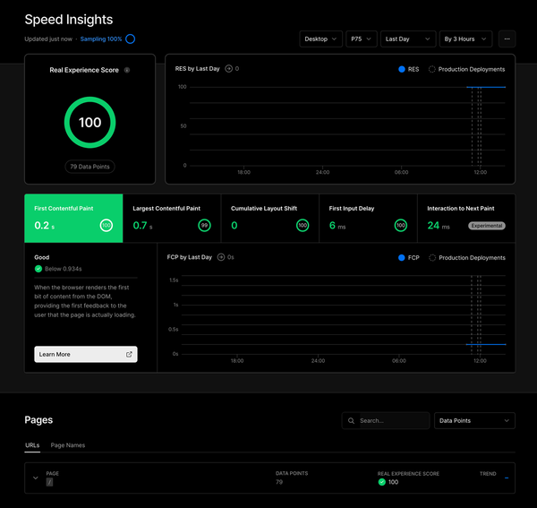This screenshot has width=537, height=508.
Task: Click info icon beside Real Experience Score
Action: (x=127, y=70)
